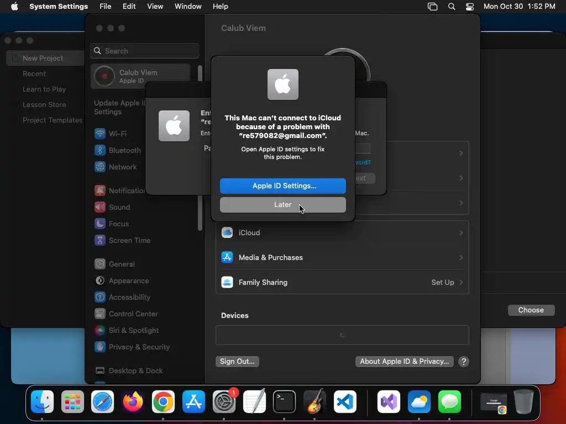Viewport: 566px width, 424px height.
Task: Select the General gear icon
Action: (x=100, y=264)
